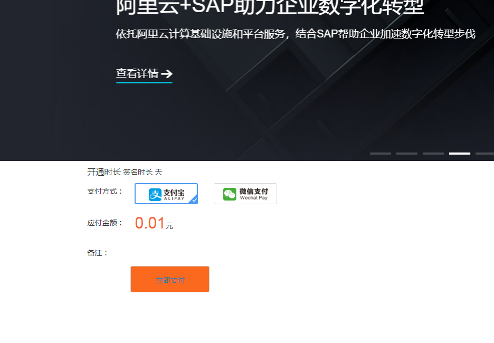Click the 支付方式 label
The image size is (494, 343).
point(105,191)
